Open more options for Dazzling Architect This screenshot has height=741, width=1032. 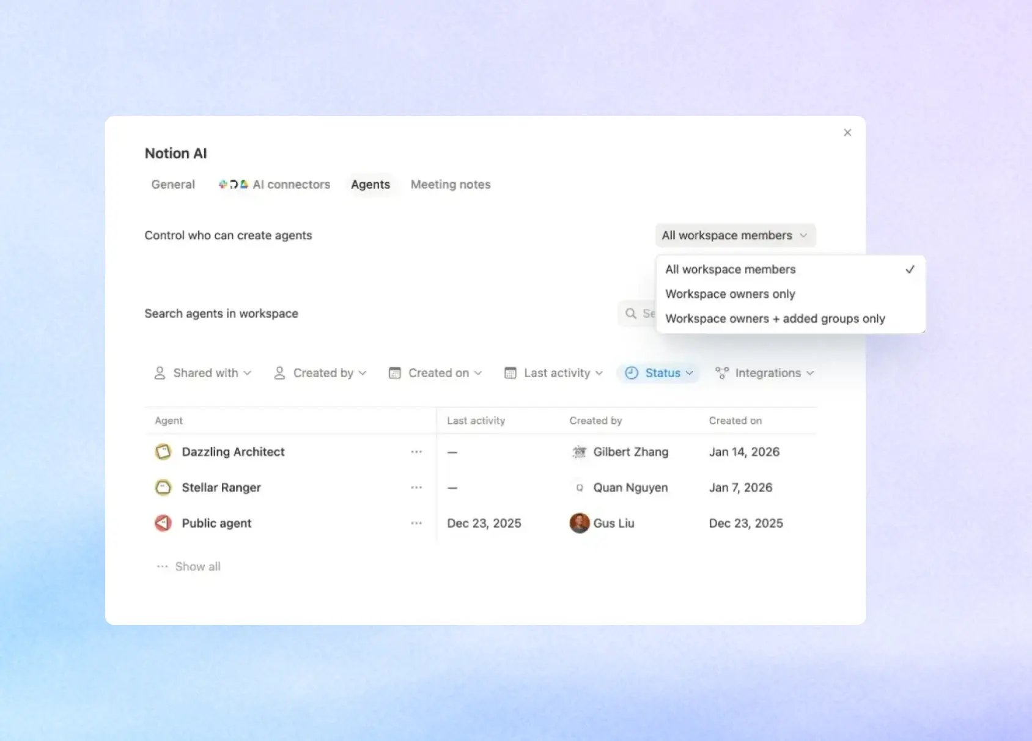[416, 452]
